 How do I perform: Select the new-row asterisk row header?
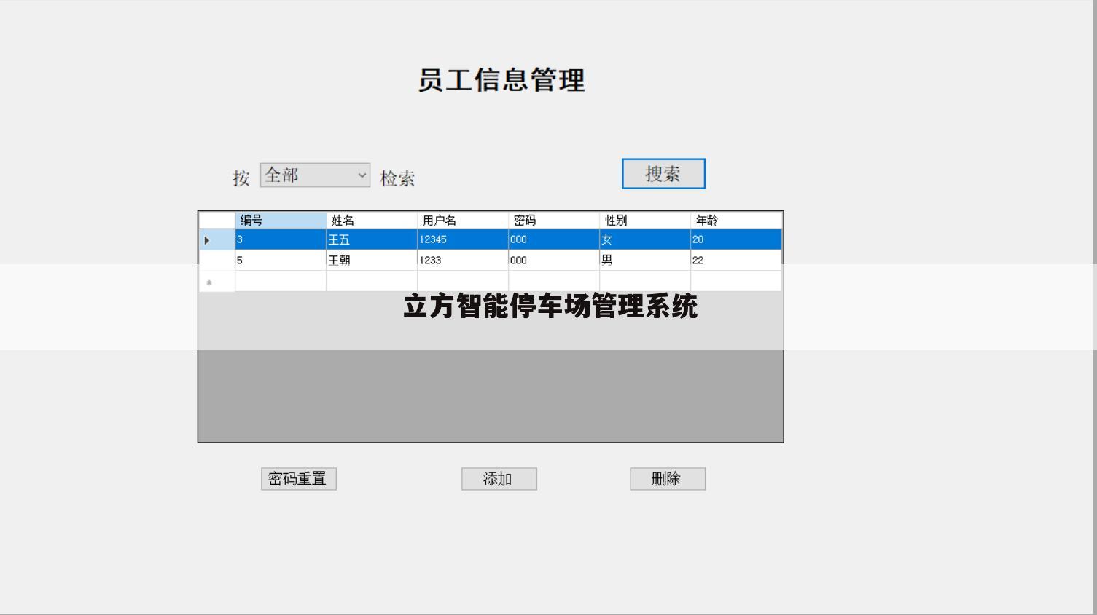click(217, 282)
